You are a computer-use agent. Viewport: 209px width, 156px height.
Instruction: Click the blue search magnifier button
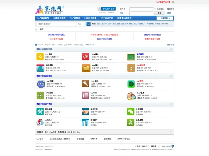pyautogui.click(x=88, y=24)
